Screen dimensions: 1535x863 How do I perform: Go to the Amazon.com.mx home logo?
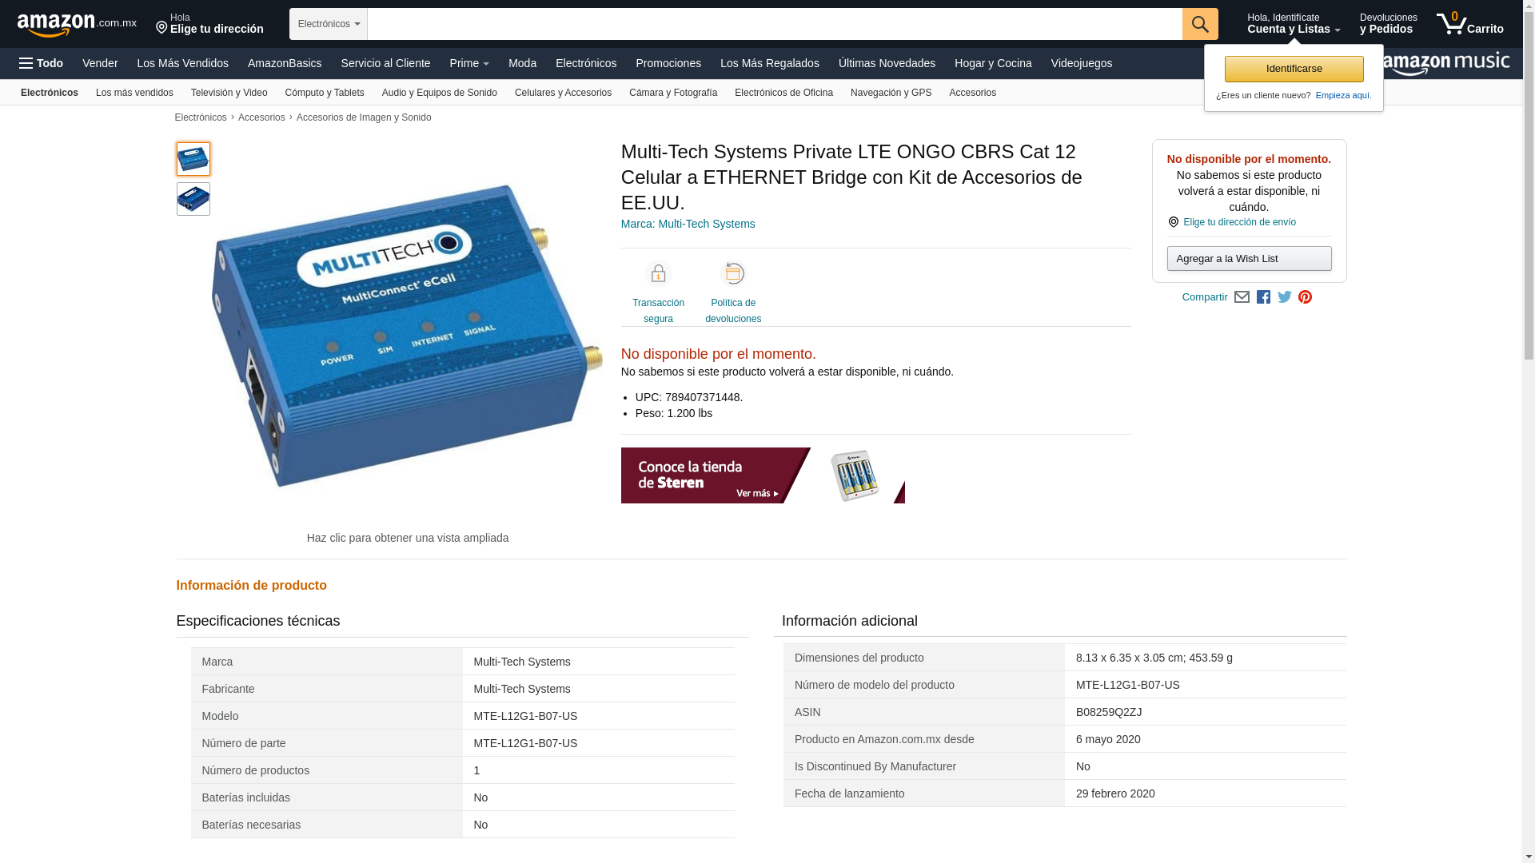tap(77, 25)
